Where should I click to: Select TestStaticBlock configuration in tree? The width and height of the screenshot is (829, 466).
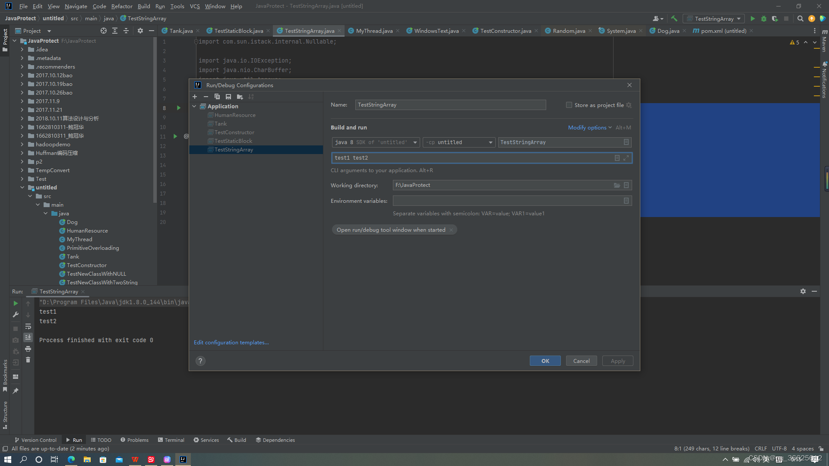tap(233, 141)
